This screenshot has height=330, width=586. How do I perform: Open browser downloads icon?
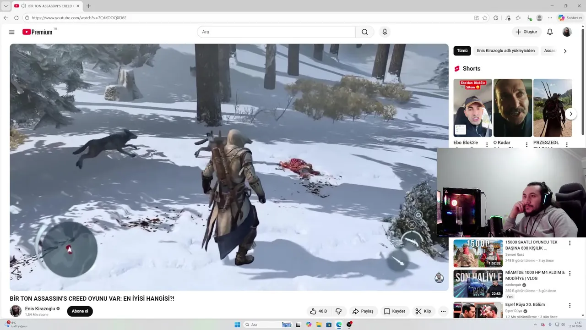tap(529, 18)
